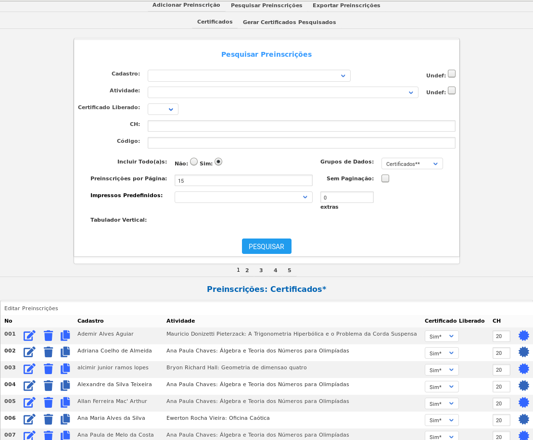Image resolution: width=533 pixels, height=440 pixels.
Task: Open Certificado Liberado search dropdown
Action: (163, 109)
